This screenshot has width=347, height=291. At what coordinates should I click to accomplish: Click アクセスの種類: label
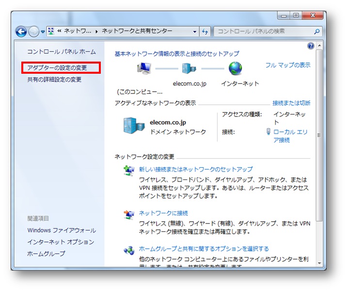point(242,114)
